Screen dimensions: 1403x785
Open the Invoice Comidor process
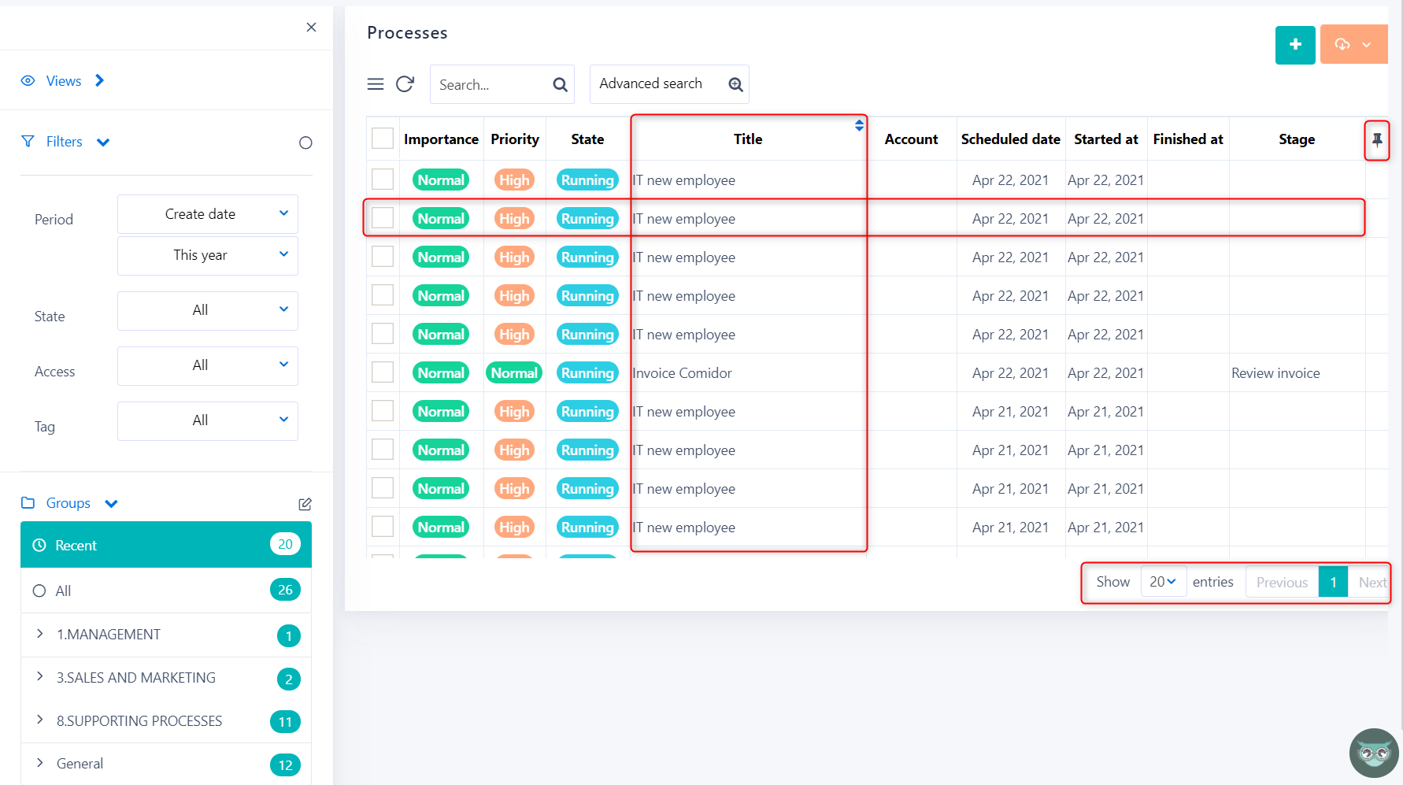pyautogui.click(x=682, y=373)
